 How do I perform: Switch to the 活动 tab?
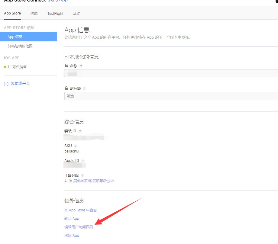point(76,14)
